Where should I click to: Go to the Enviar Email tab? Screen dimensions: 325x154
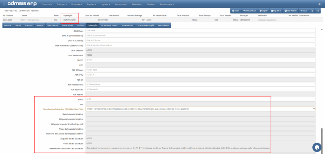pos(68,25)
